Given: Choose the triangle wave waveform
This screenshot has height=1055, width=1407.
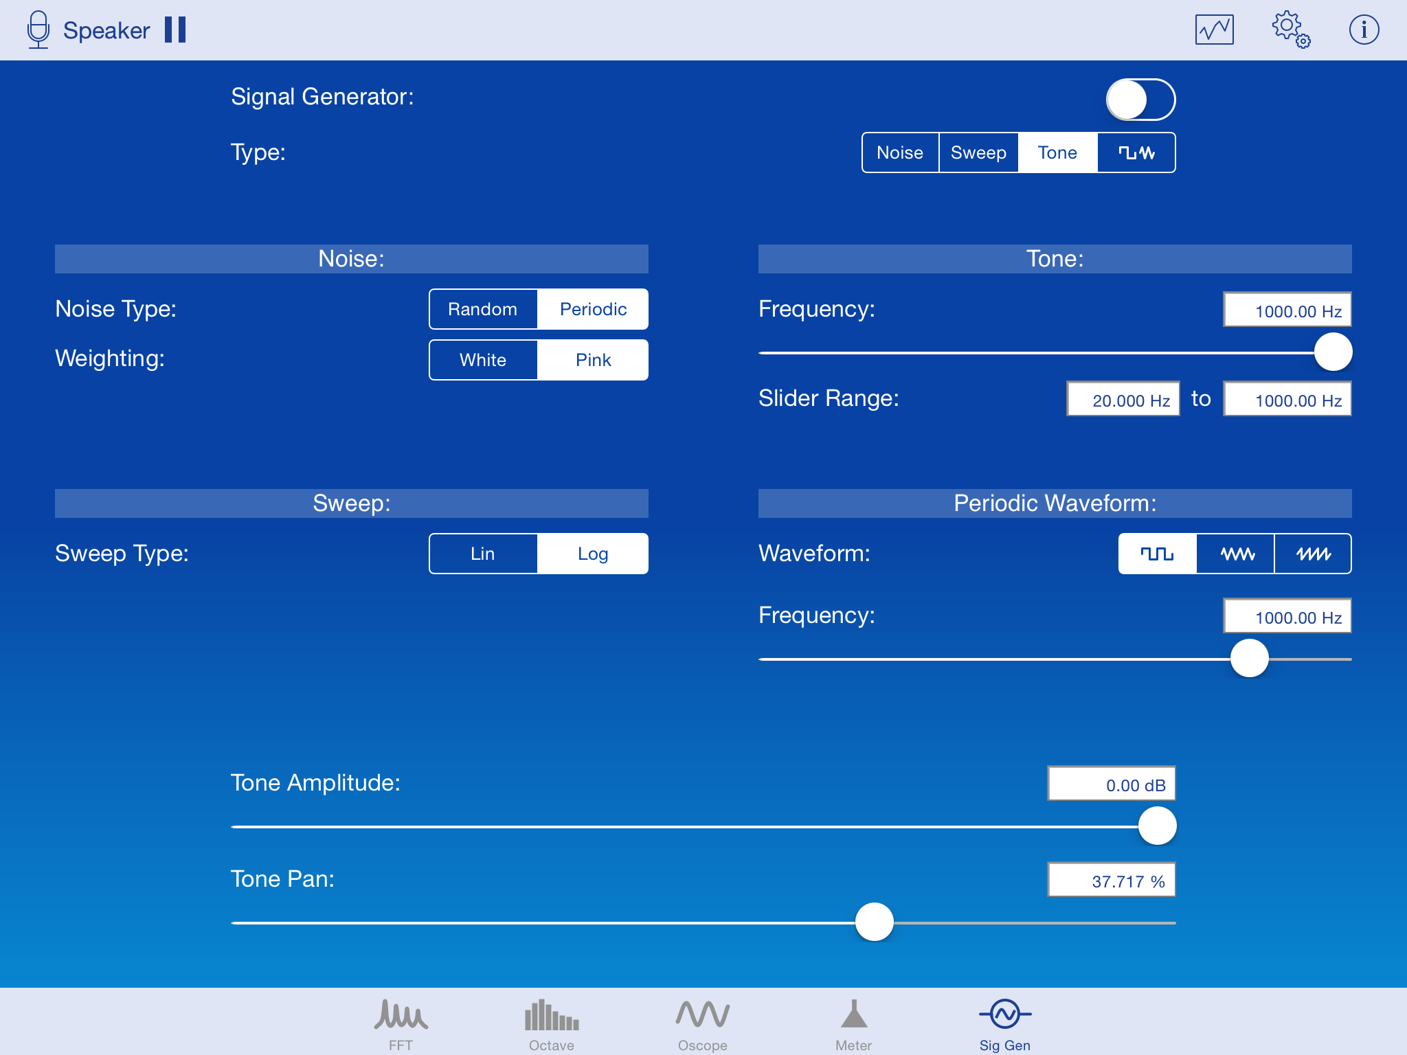Looking at the screenshot, I should (1236, 554).
